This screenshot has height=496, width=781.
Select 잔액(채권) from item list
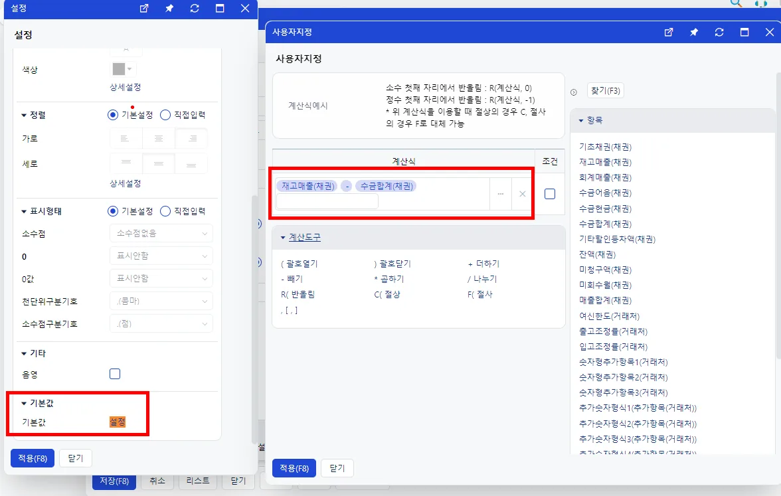tap(597, 254)
